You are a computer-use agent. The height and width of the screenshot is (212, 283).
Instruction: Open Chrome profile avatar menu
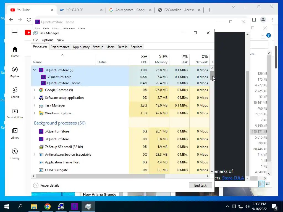point(263,20)
